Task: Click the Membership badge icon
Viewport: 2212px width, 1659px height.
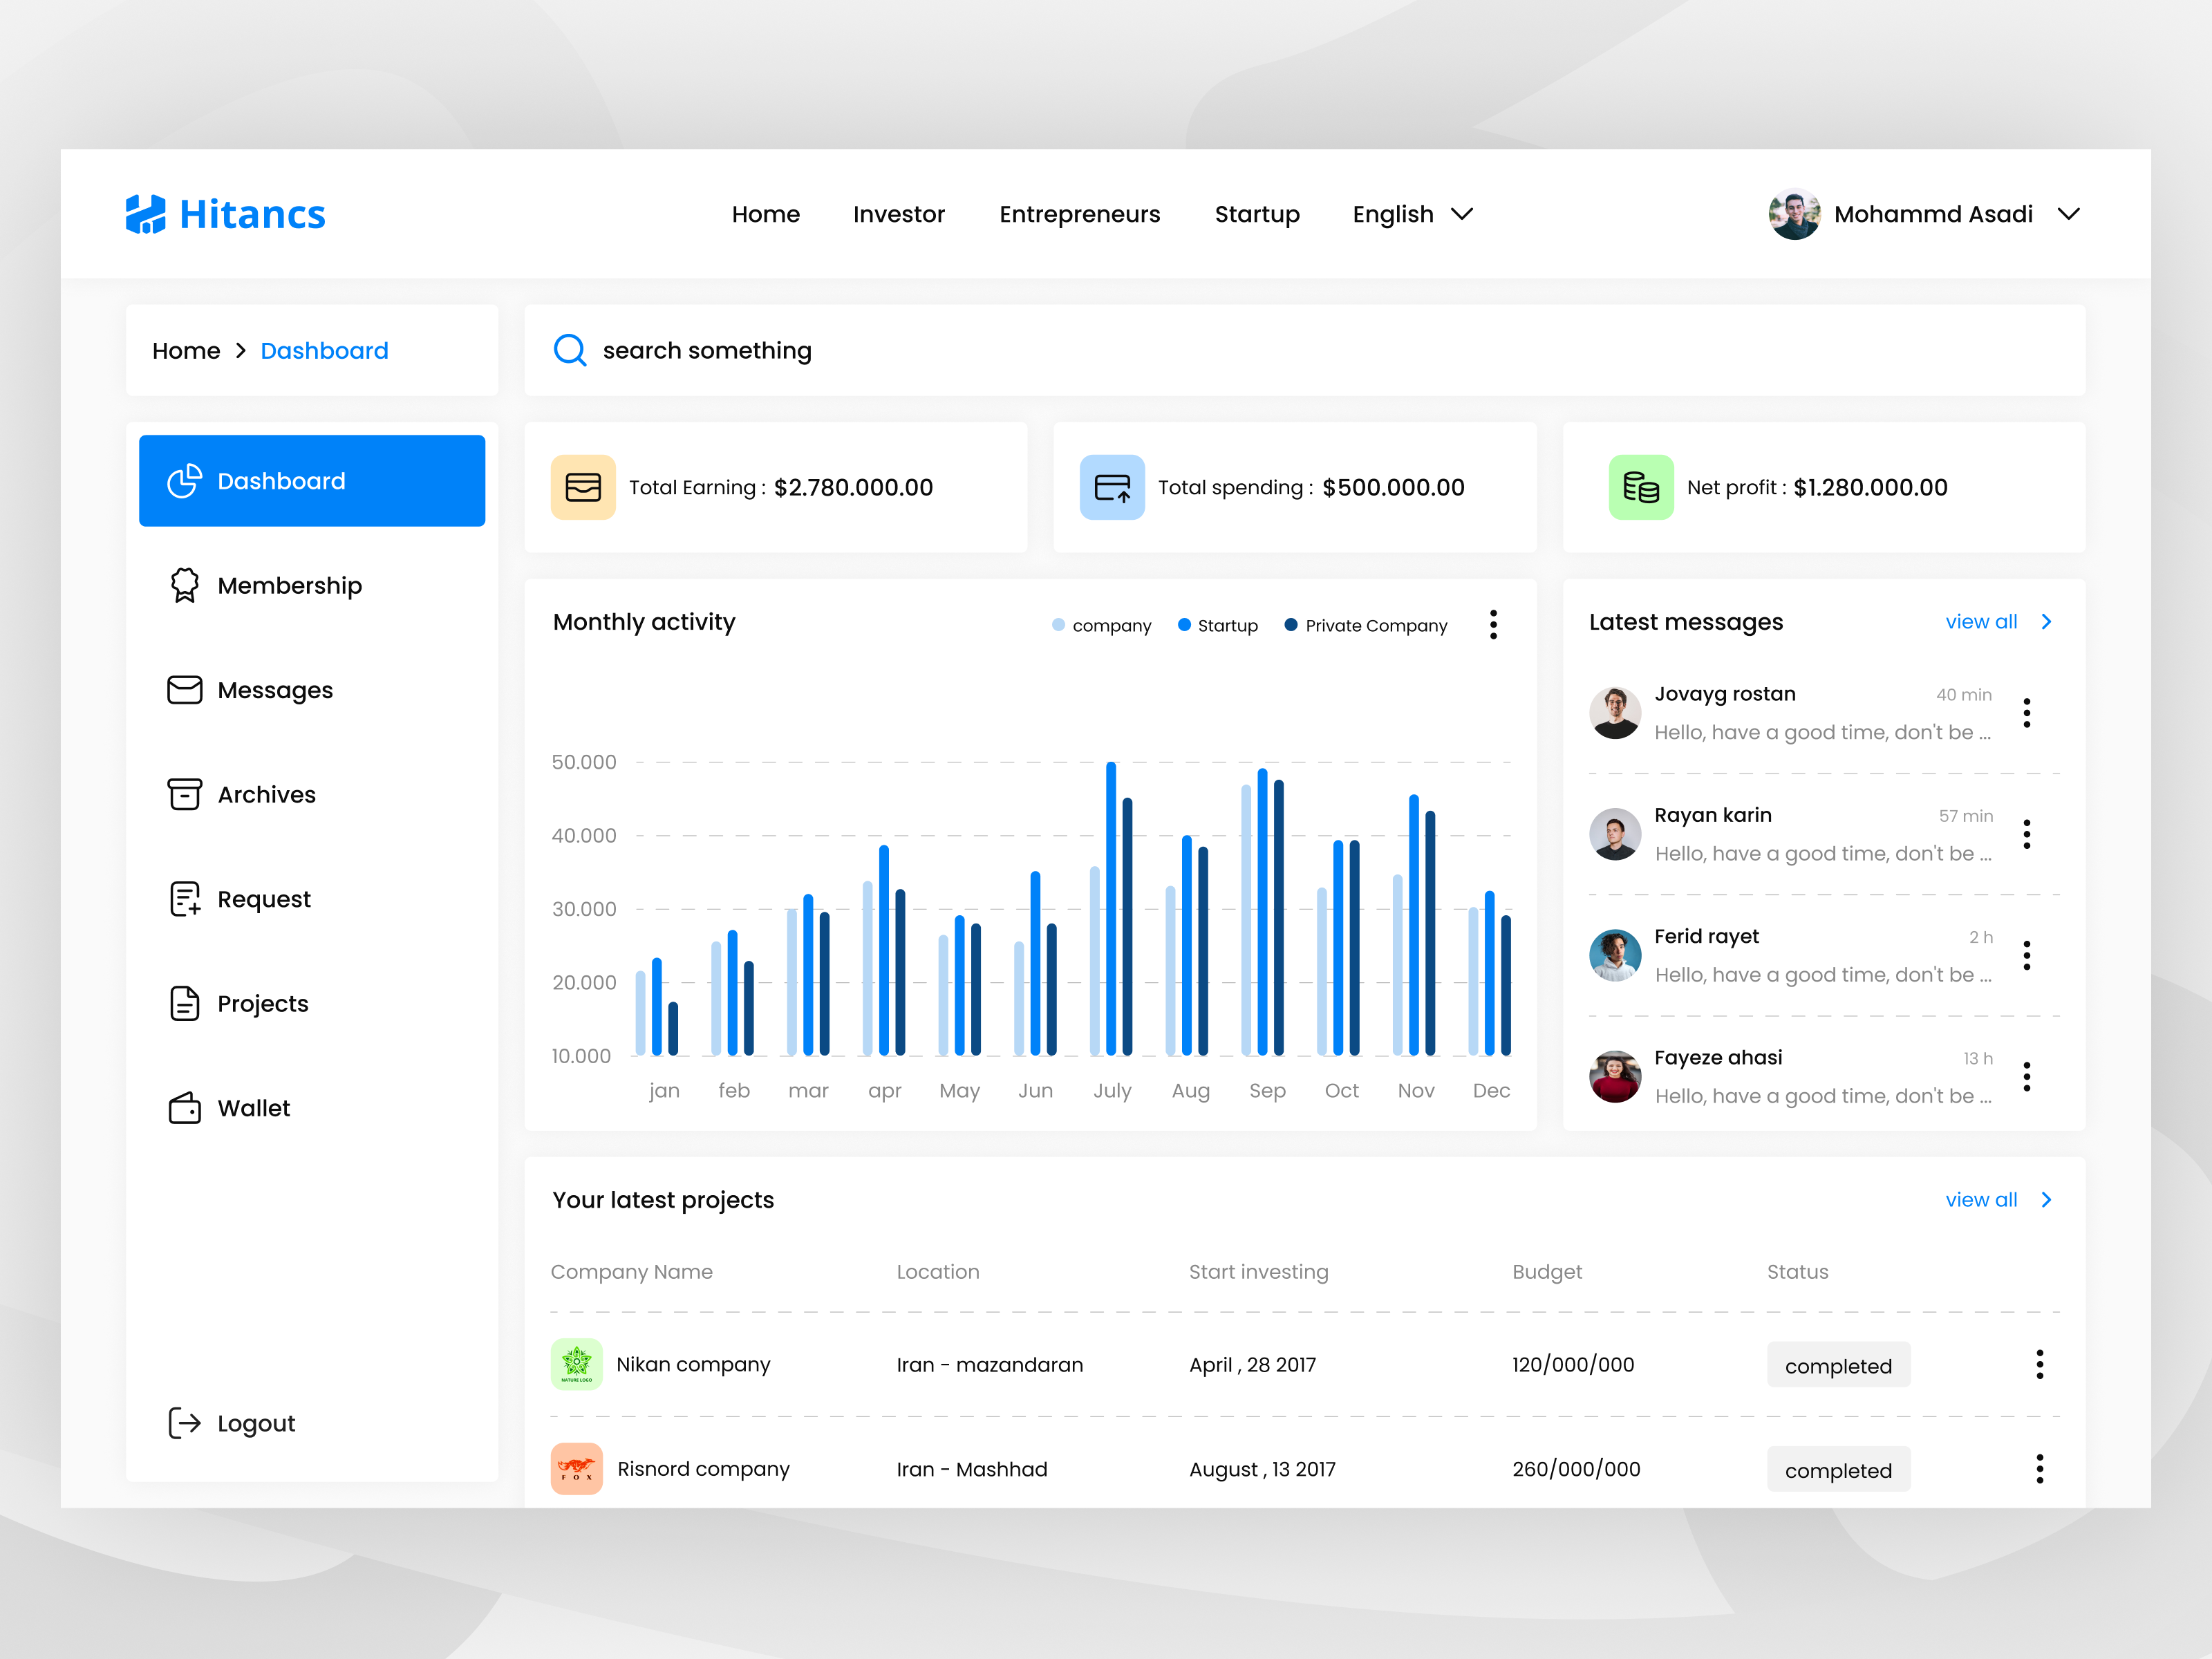Action: tap(185, 585)
